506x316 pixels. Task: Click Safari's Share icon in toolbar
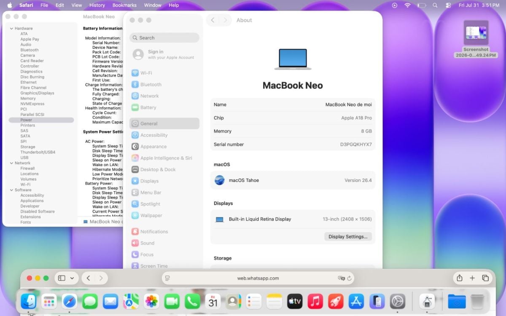click(460, 278)
